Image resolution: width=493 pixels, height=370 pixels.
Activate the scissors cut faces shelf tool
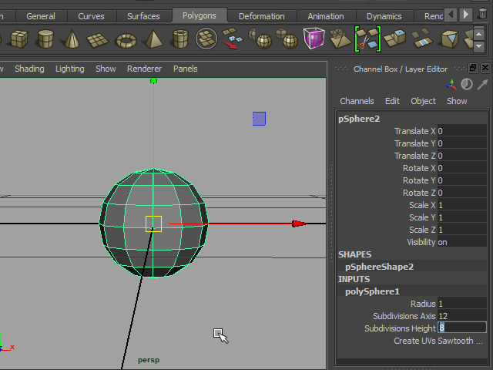point(367,39)
